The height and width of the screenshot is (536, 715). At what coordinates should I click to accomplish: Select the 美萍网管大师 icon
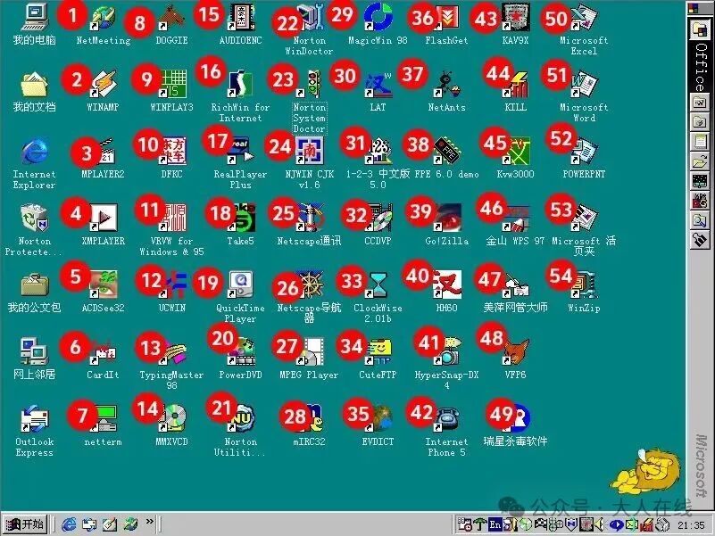pos(515,285)
